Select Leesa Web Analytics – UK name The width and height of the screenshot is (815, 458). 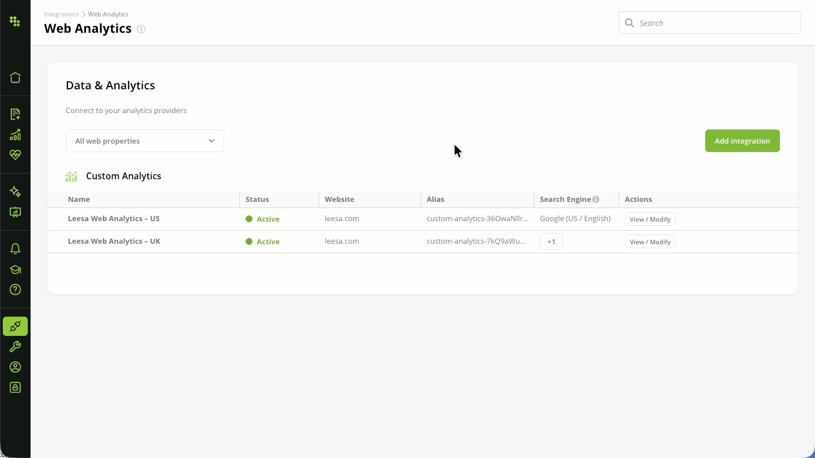[x=114, y=241]
